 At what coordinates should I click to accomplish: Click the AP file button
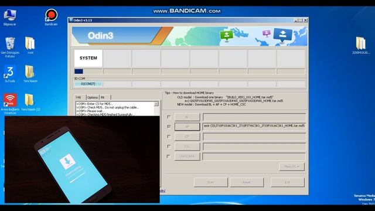[187, 127]
